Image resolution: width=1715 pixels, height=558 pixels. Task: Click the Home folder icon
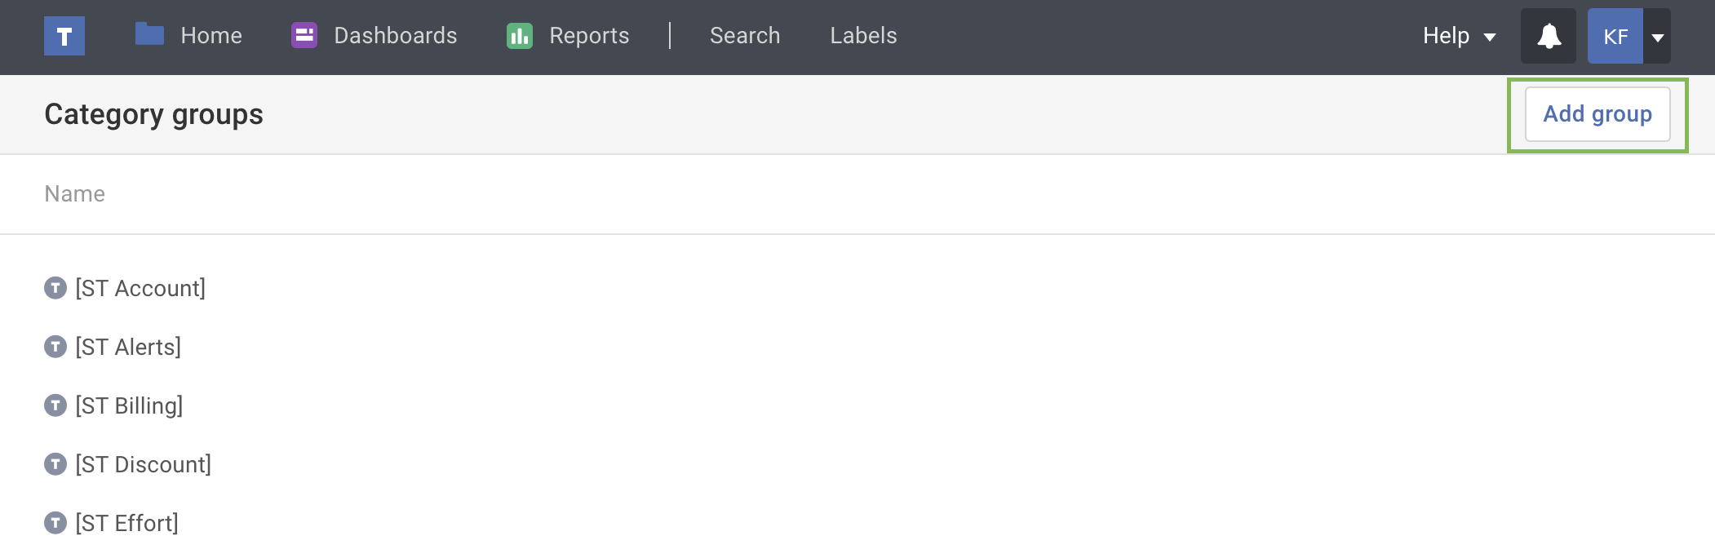(149, 35)
